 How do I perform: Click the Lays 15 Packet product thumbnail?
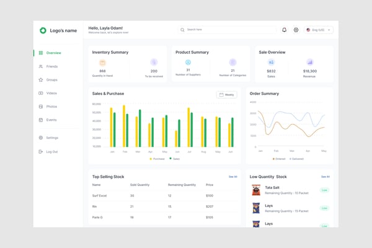(x=256, y=208)
